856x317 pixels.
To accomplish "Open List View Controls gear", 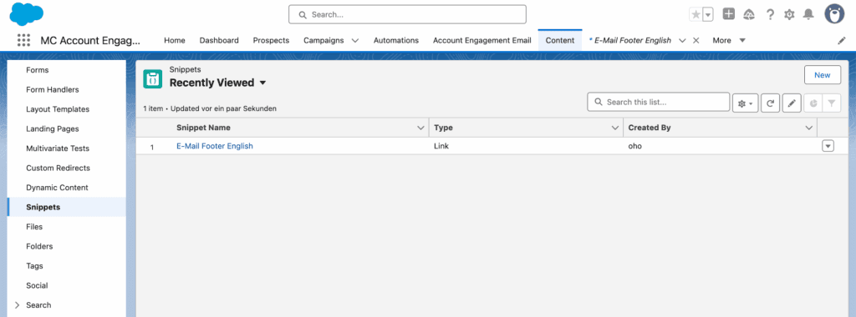I will coord(745,103).
